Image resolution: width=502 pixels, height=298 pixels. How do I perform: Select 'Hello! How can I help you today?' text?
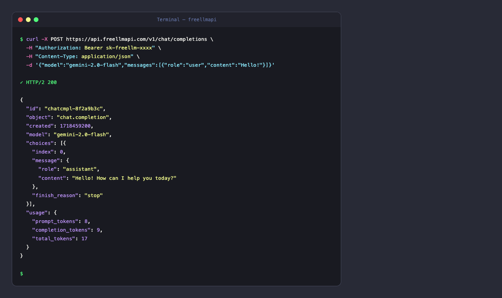pyautogui.click(x=124, y=178)
